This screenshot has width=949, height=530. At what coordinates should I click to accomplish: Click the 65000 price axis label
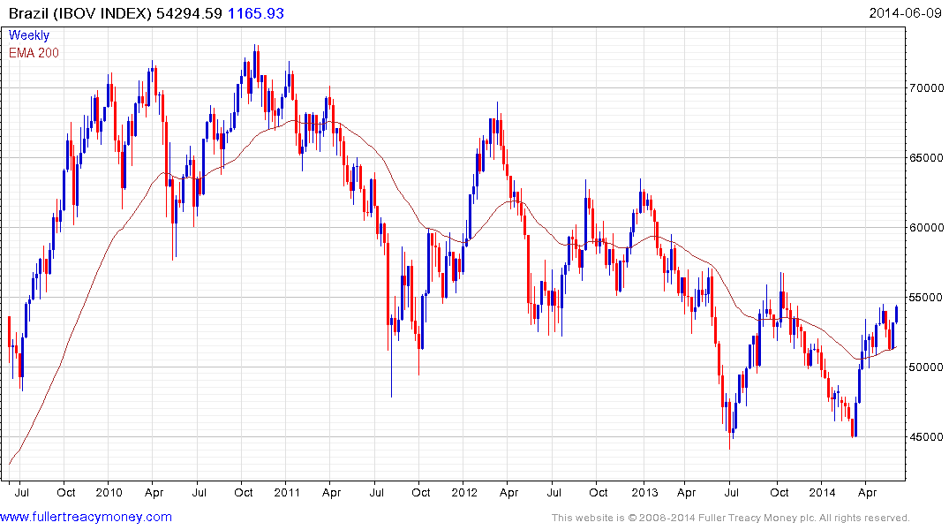927,157
